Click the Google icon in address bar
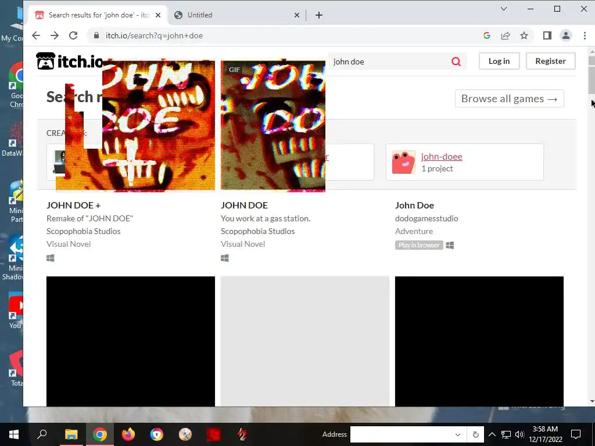Screen dimensions: 595x446 click(x=487, y=35)
